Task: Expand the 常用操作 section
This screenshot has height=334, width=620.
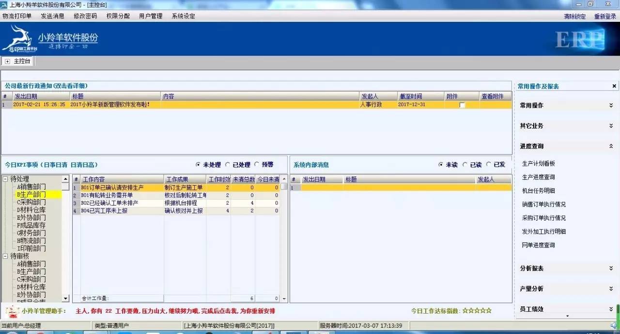Action: coord(611,105)
